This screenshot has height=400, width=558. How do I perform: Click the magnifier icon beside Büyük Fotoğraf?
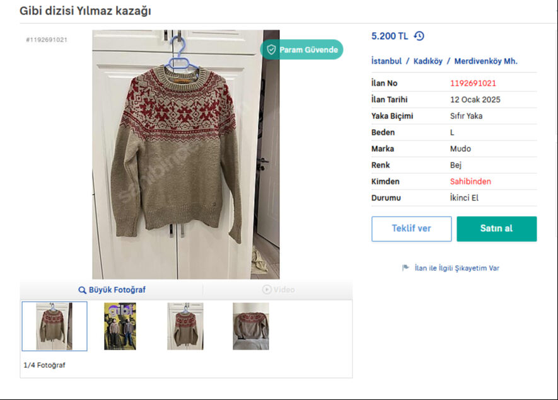[x=82, y=290]
